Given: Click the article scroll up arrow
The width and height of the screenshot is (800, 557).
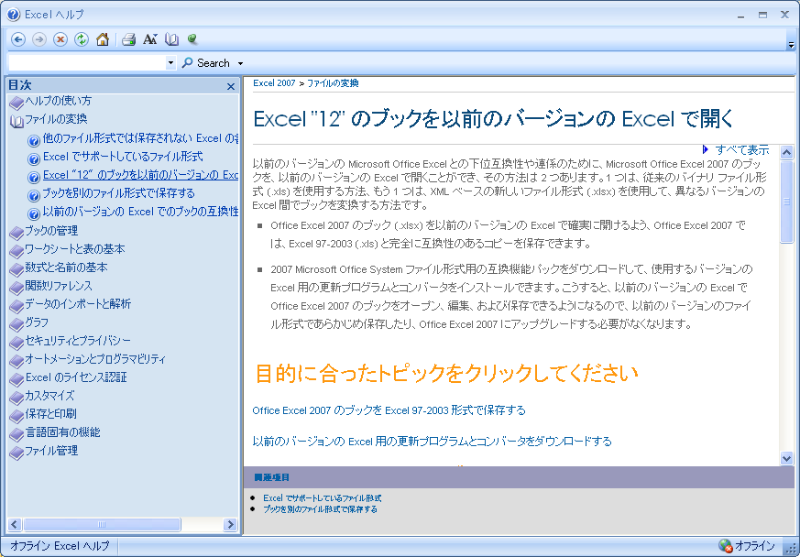Looking at the screenshot, I should [x=787, y=152].
